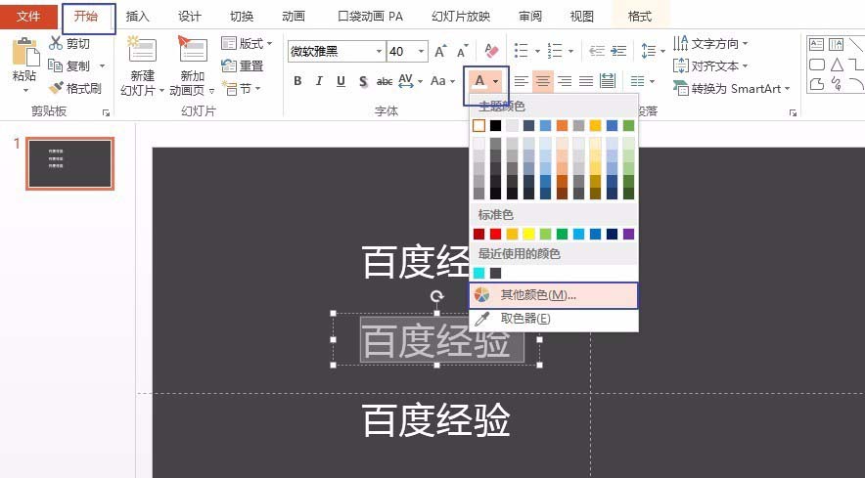Click the Copy icon
The height and width of the screenshot is (478, 865).
[56, 65]
